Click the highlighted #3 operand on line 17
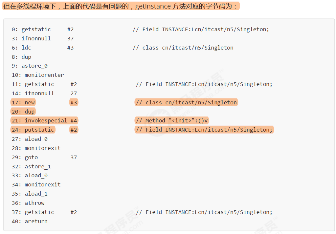This screenshot has height=234, width=336. click(74, 102)
